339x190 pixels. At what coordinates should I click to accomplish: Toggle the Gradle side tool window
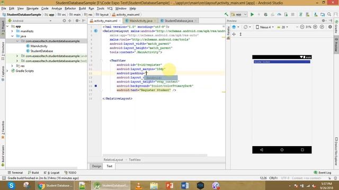pos(336,27)
